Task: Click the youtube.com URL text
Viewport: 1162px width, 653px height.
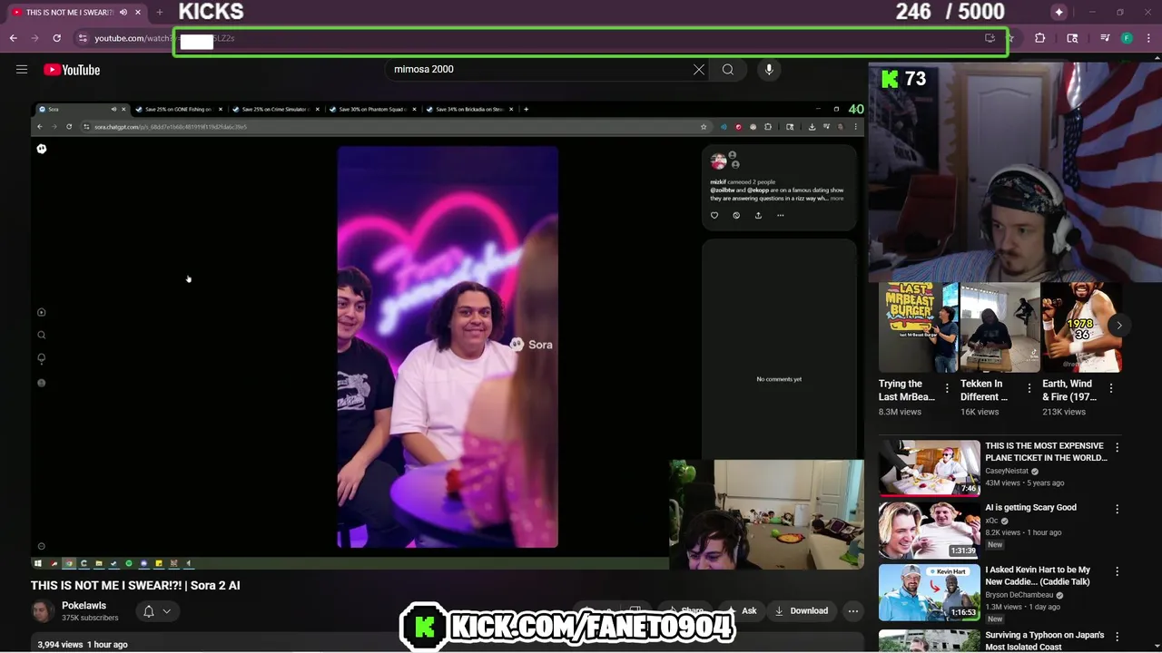Action: click(x=133, y=38)
